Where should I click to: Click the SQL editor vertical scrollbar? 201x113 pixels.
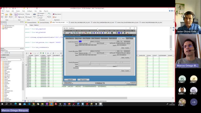coord(171,40)
